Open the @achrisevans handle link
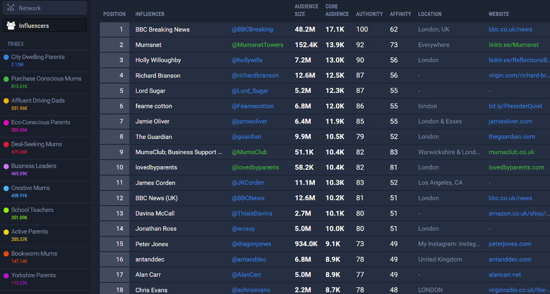The image size is (550, 294). pos(251,290)
